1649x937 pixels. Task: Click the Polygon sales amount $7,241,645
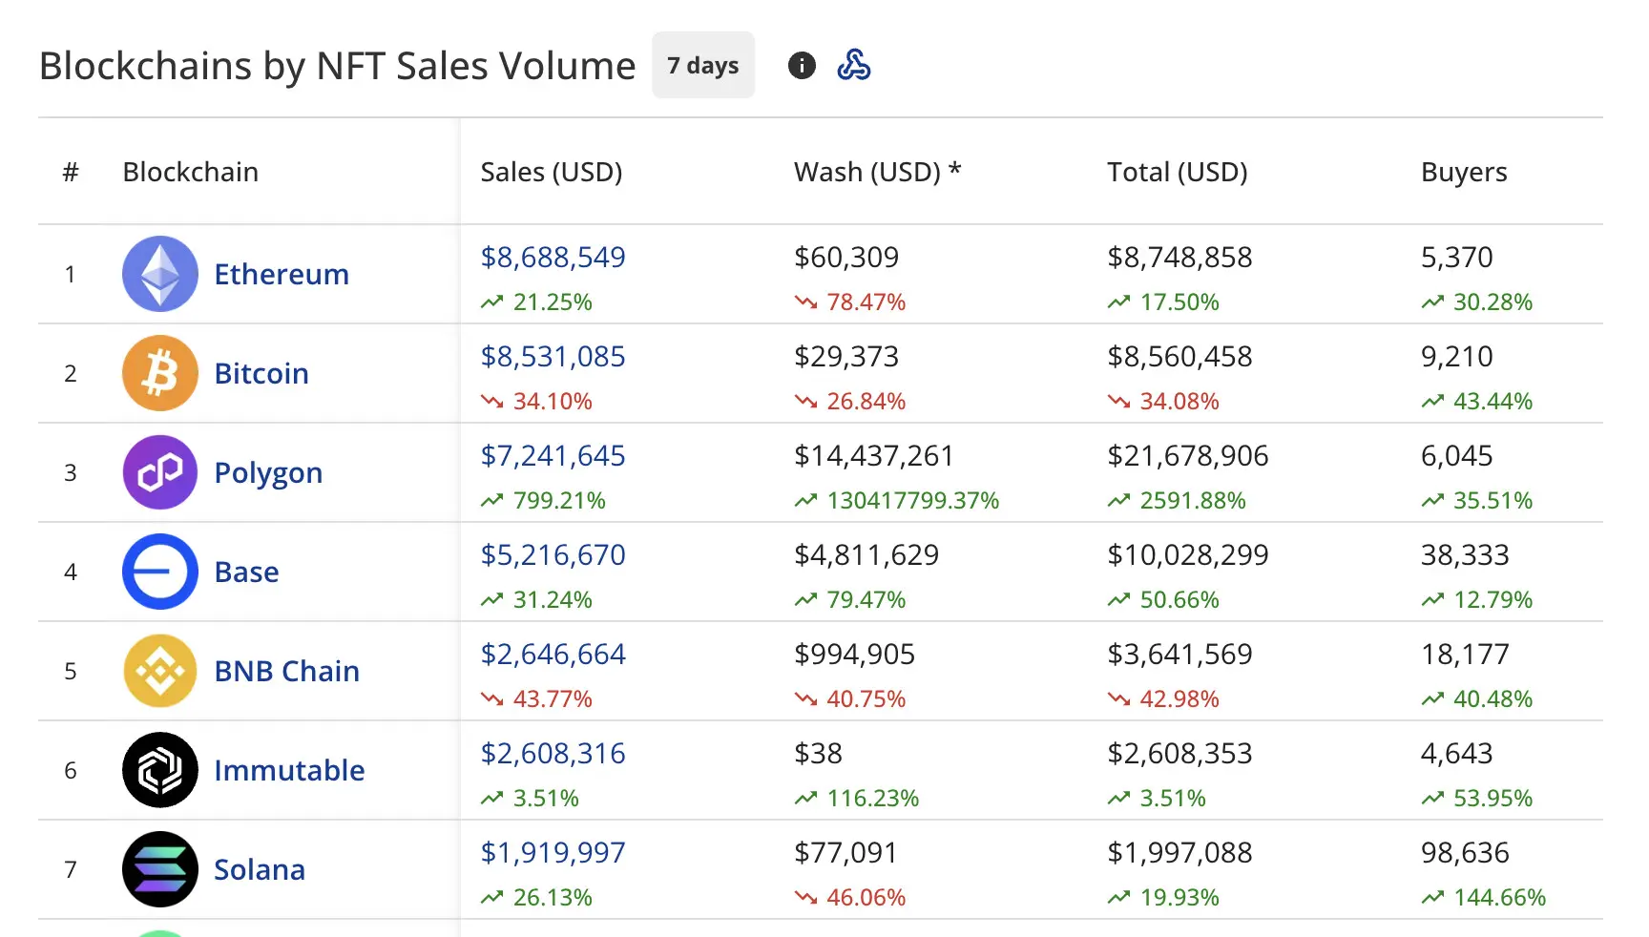tap(553, 455)
